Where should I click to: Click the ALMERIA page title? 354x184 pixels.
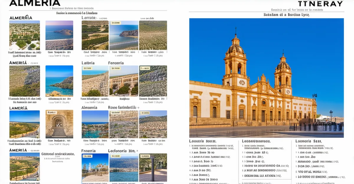(35, 3)
